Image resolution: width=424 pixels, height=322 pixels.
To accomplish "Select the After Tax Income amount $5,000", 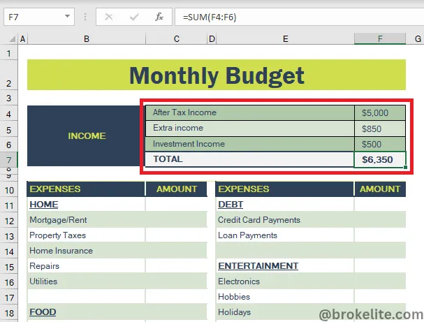I will click(380, 112).
